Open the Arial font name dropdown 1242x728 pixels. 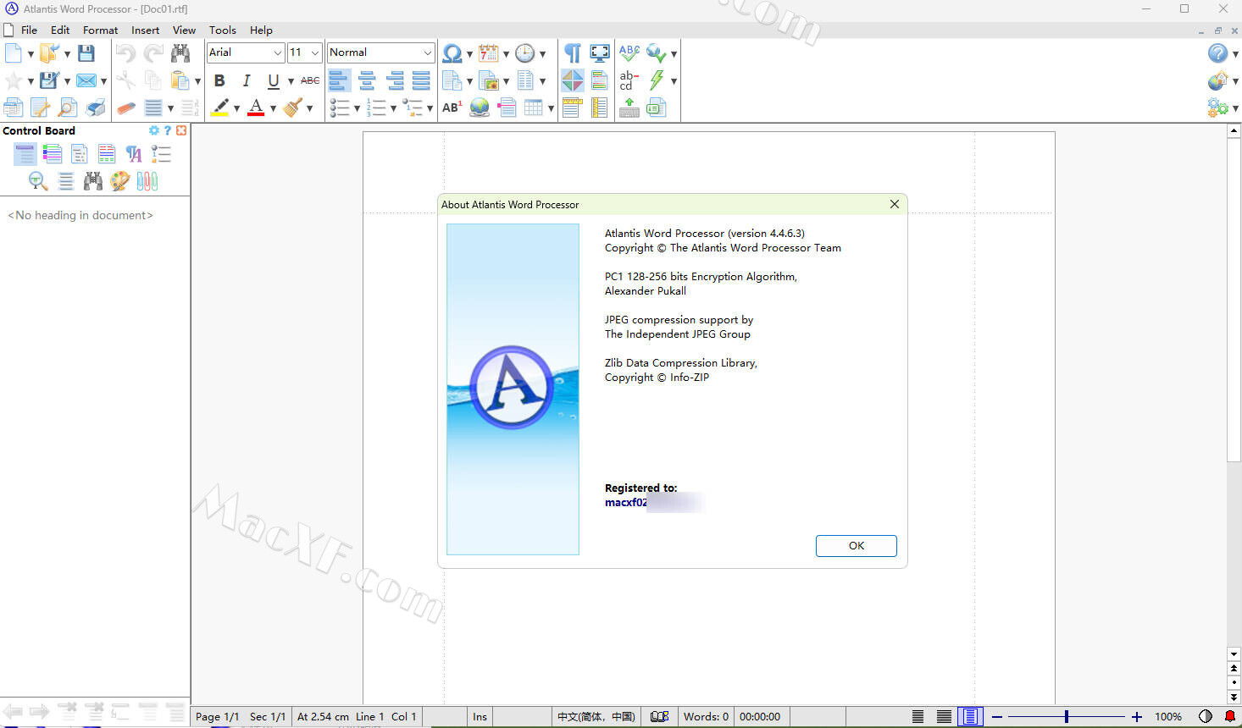click(277, 52)
